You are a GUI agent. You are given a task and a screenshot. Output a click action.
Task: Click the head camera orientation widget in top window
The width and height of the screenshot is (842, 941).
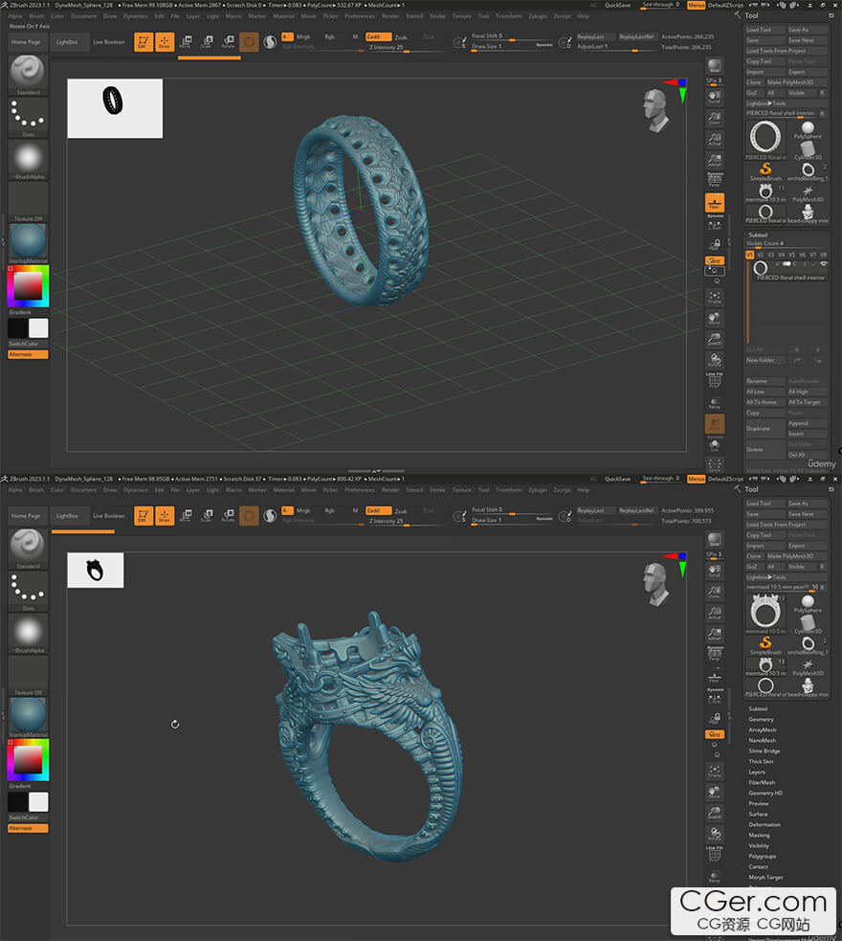coord(654,110)
